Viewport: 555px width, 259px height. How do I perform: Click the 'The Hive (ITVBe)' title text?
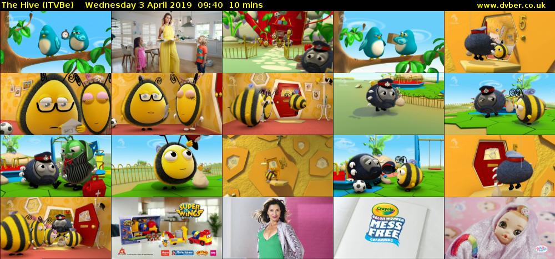tap(38, 6)
